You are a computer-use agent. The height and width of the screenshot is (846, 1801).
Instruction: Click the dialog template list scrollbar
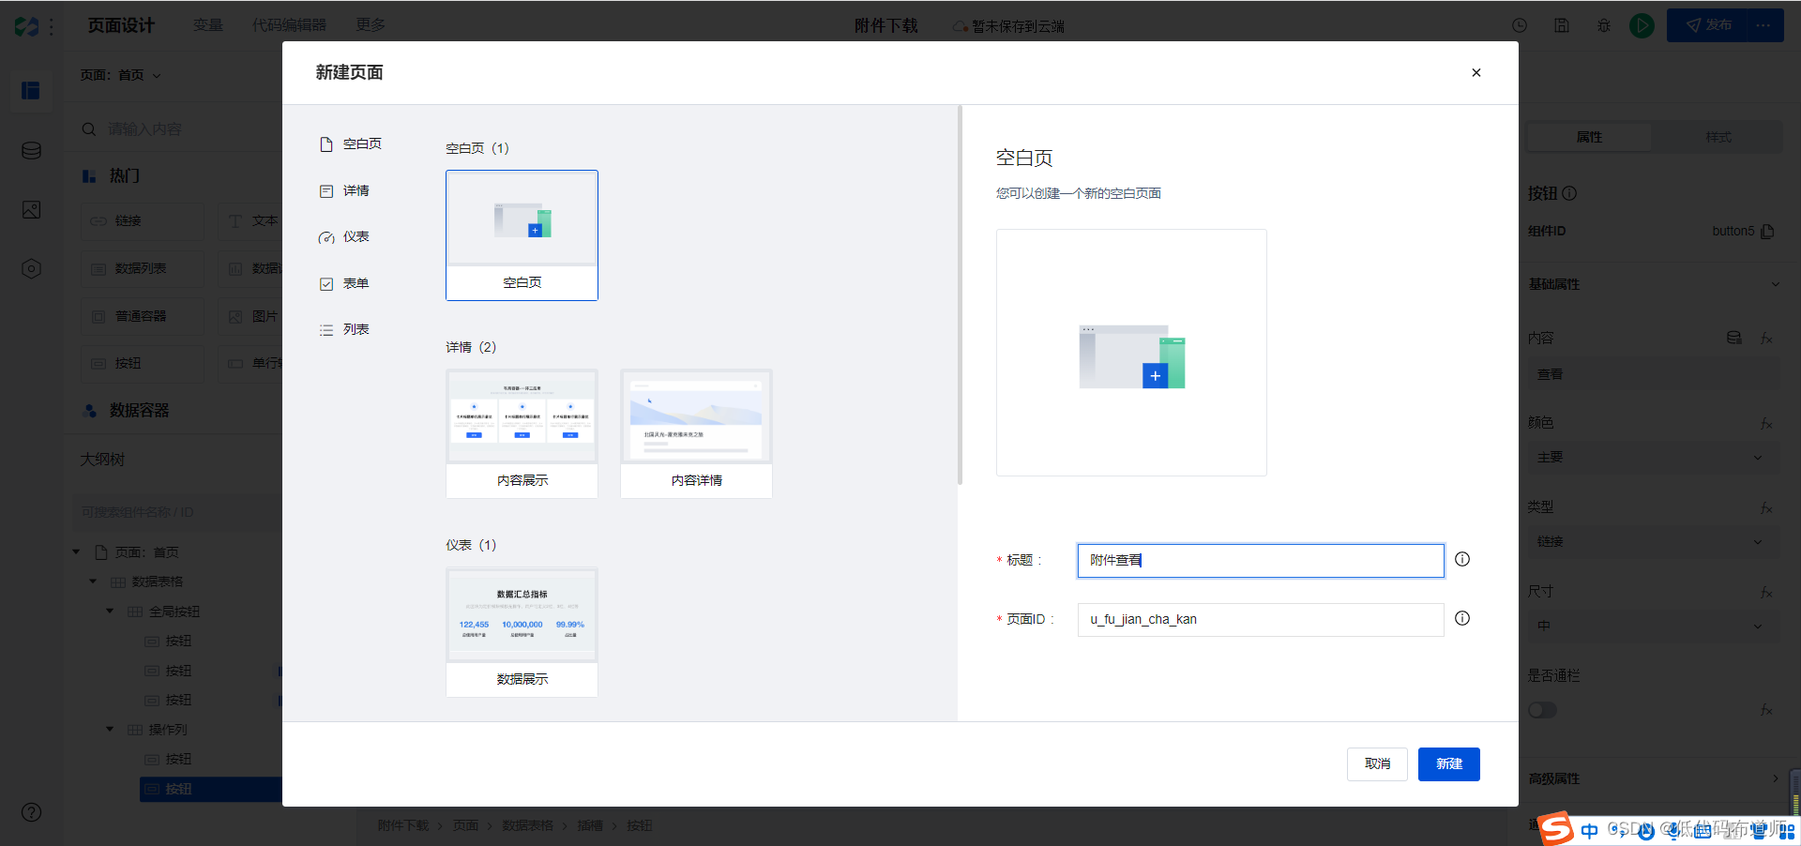[960, 296]
